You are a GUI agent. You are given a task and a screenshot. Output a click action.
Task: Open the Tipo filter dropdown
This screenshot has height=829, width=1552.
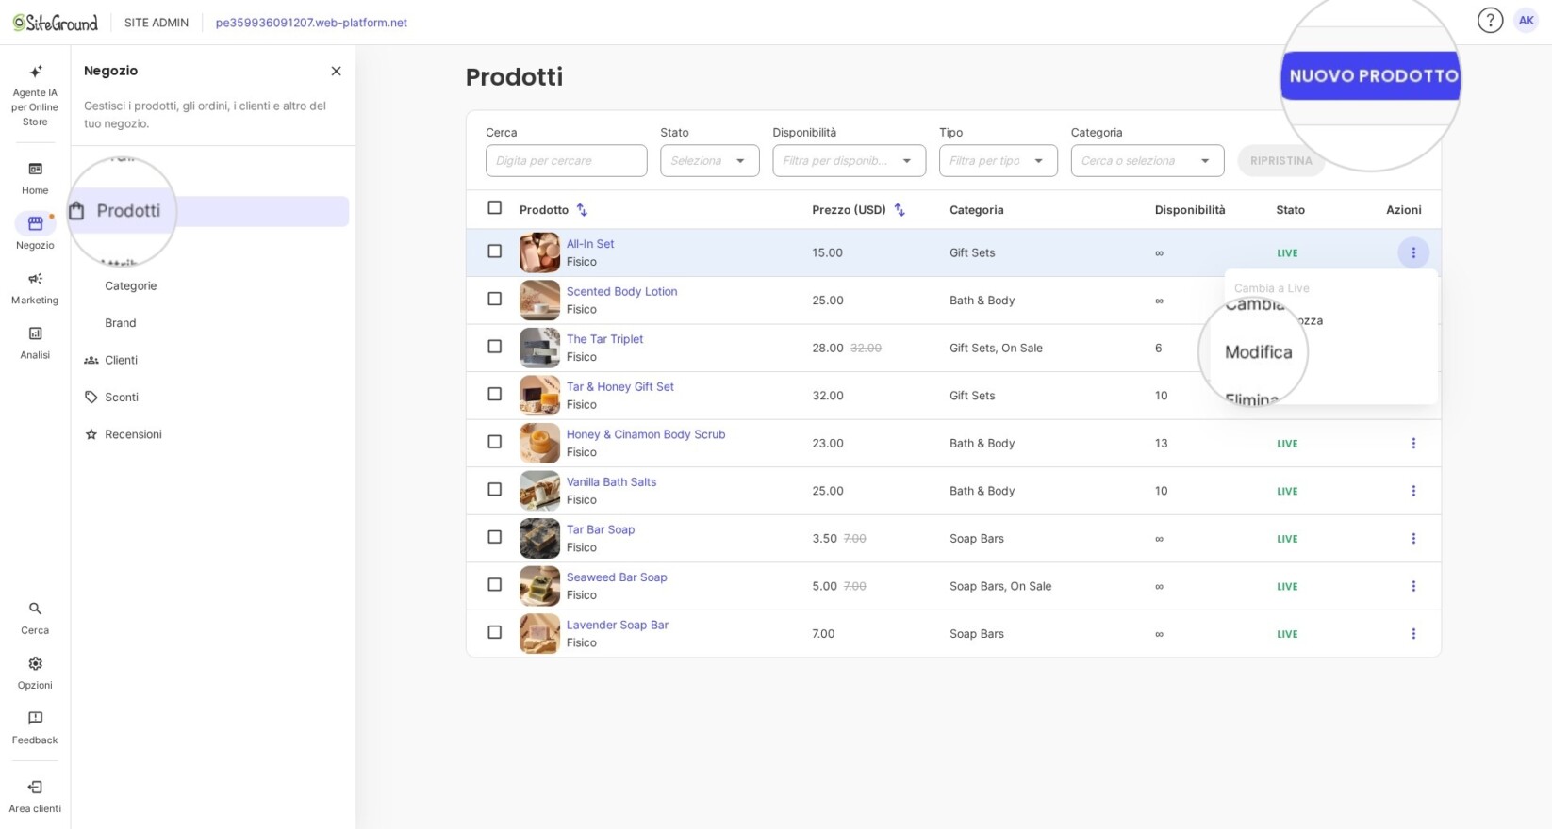[x=998, y=161]
